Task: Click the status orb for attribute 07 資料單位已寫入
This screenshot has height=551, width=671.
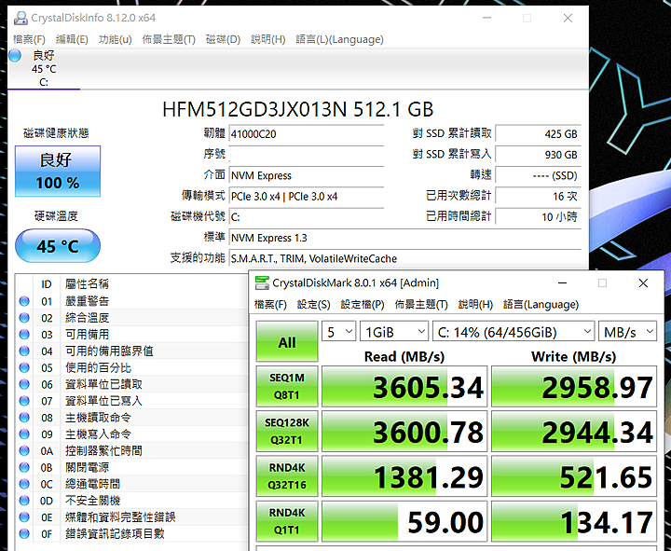Action: (24, 401)
